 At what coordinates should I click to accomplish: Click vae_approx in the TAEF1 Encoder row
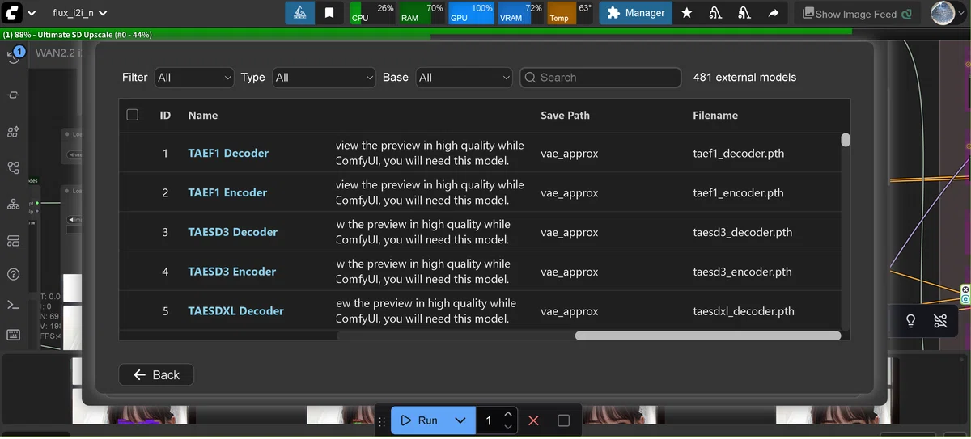point(570,193)
